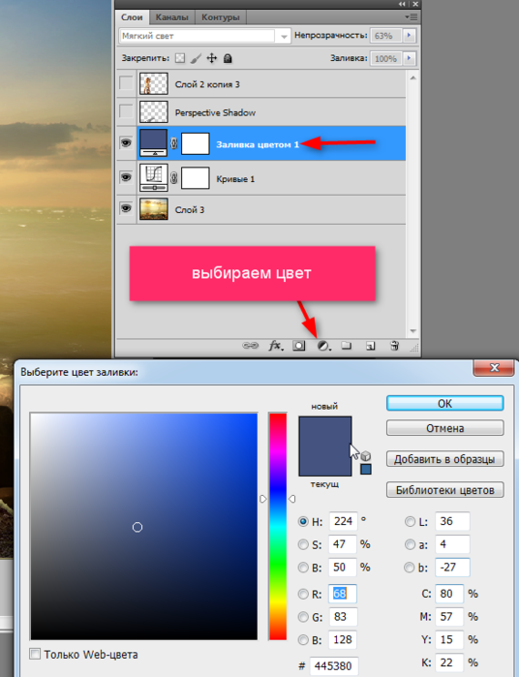Select the S saturation radio button
The height and width of the screenshot is (677, 519).
(x=303, y=544)
